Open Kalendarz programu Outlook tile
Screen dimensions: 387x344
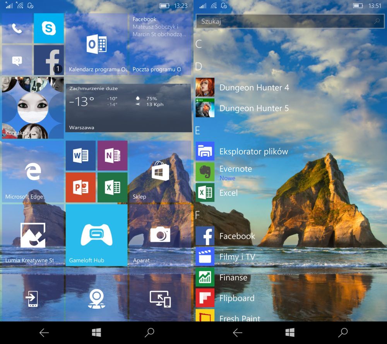coord(96,44)
